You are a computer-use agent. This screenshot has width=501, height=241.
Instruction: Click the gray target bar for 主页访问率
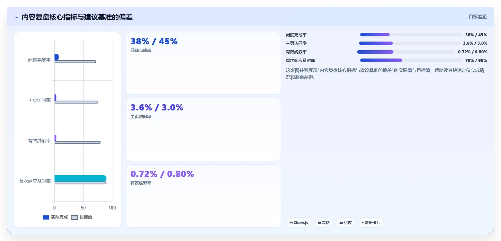tap(76, 102)
